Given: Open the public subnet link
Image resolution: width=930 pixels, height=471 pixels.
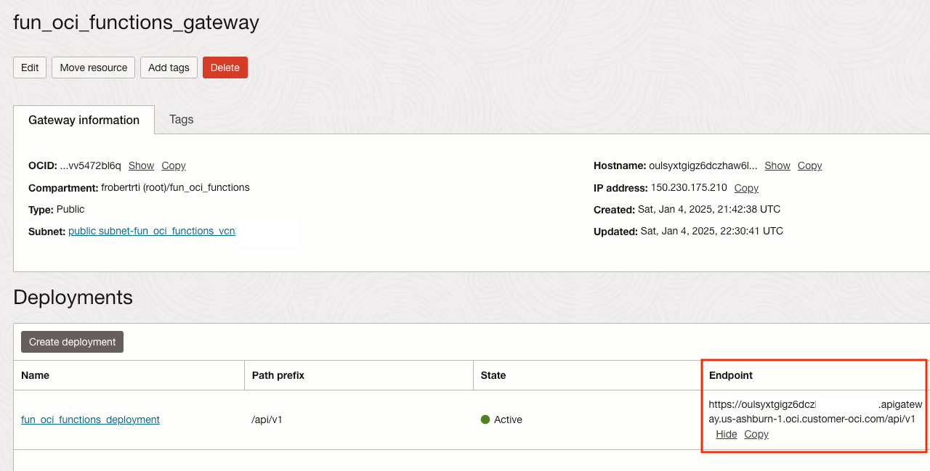Looking at the screenshot, I should click(152, 231).
